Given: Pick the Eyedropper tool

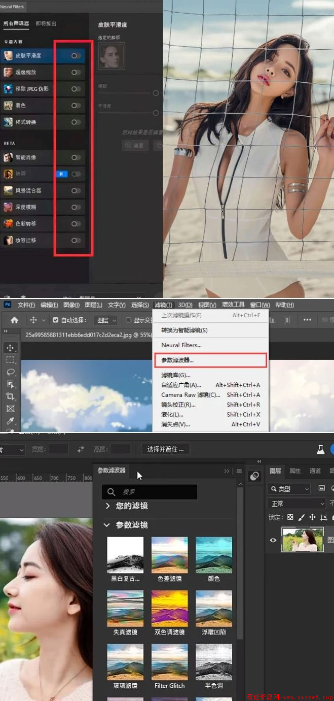Looking at the screenshot, I should coord(10,421).
